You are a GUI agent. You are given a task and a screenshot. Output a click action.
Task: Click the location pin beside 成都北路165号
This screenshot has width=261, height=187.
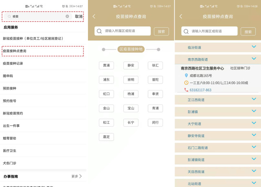pyautogui.click(x=186, y=75)
